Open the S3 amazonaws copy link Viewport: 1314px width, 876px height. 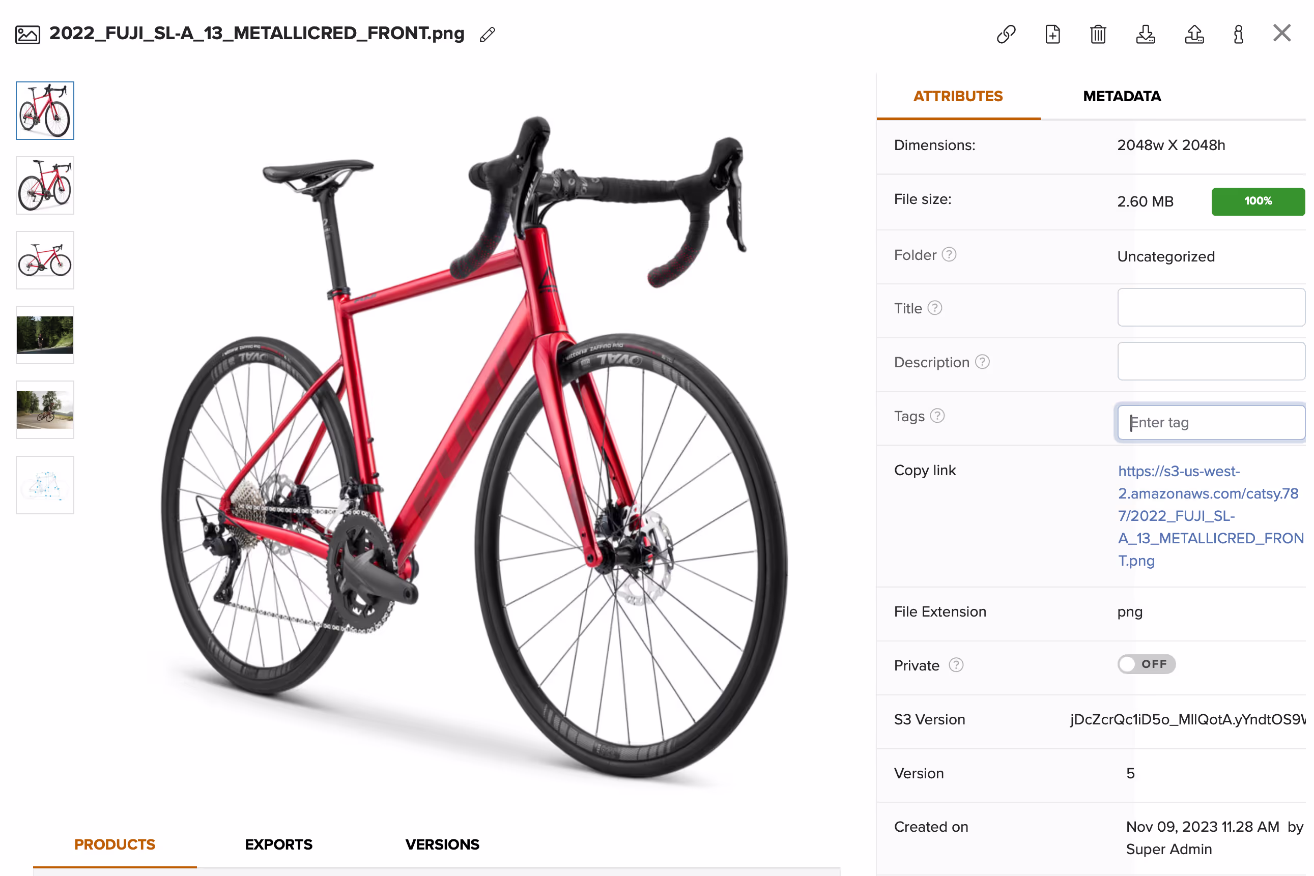pos(1210,516)
